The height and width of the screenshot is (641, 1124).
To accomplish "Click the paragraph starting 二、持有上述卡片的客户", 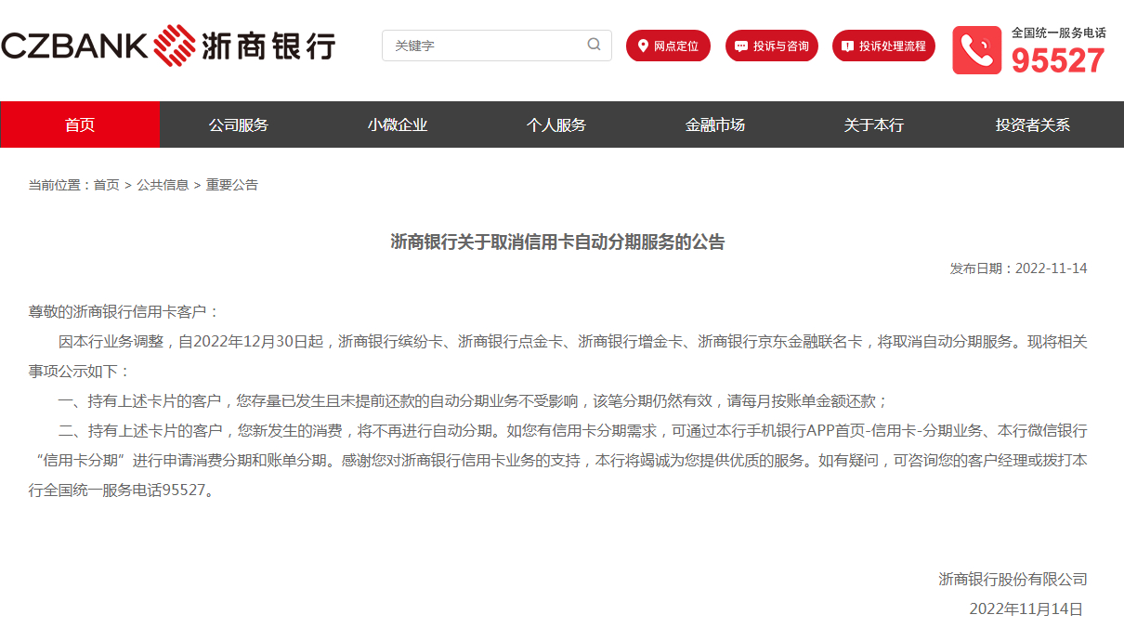I will pyautogui.click(x=557, y=461).
